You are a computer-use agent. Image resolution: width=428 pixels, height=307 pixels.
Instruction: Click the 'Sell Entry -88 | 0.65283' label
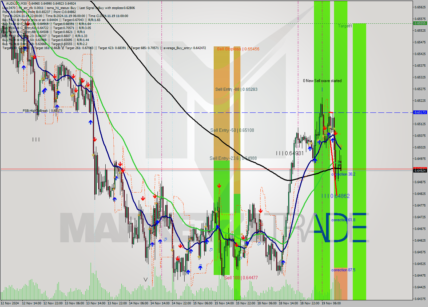pos(236,89)
